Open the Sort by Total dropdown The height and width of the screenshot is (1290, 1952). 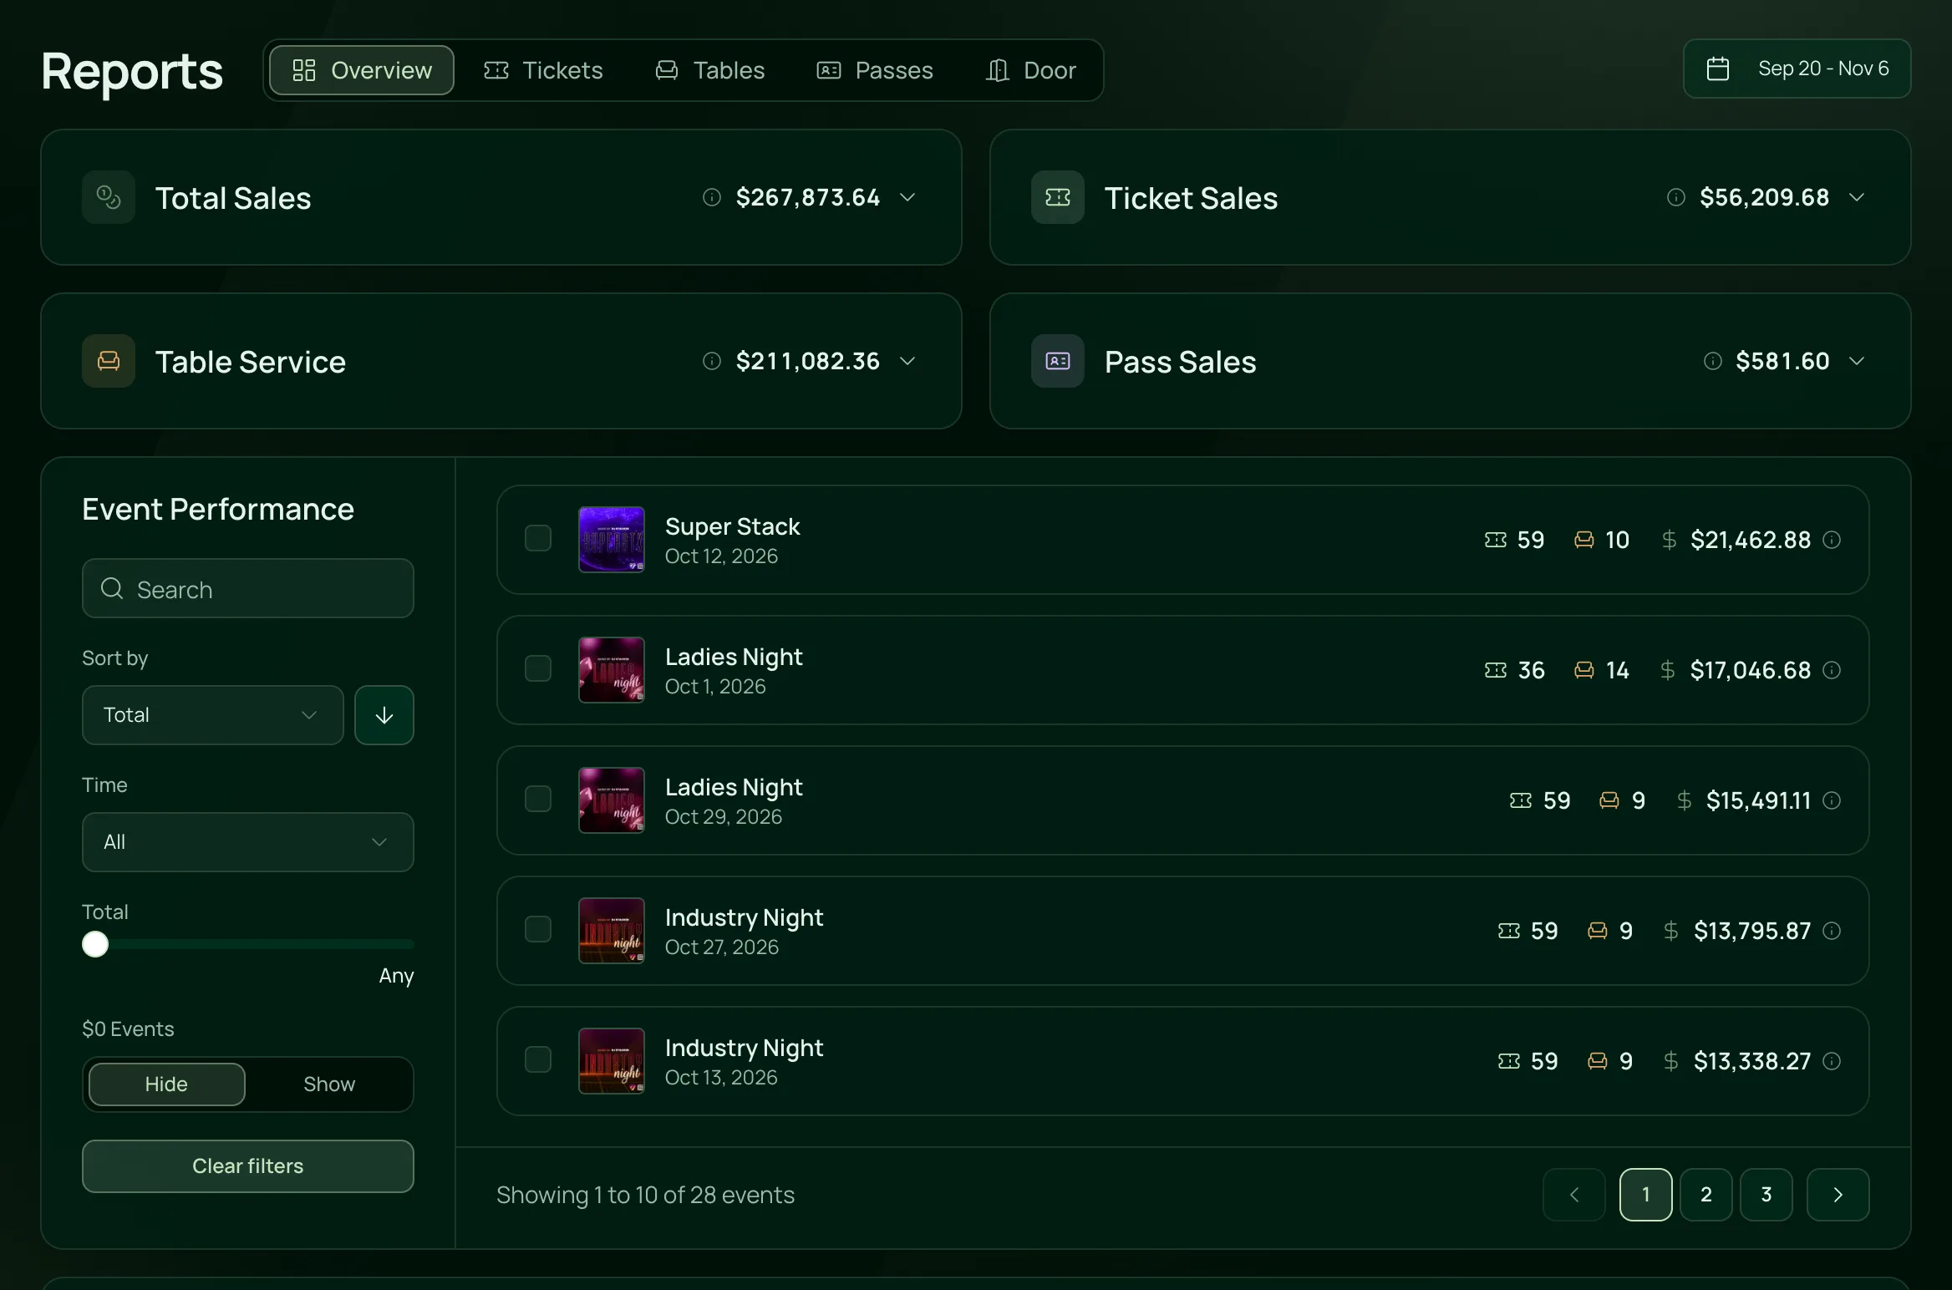213,715
